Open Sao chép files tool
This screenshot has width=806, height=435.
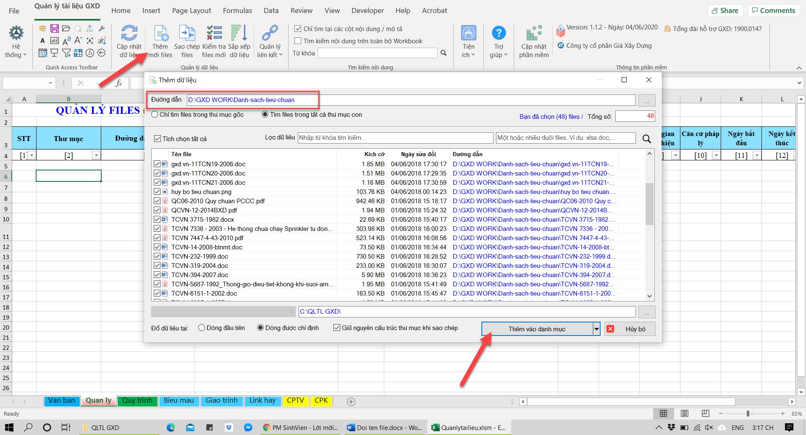point(187,33)
